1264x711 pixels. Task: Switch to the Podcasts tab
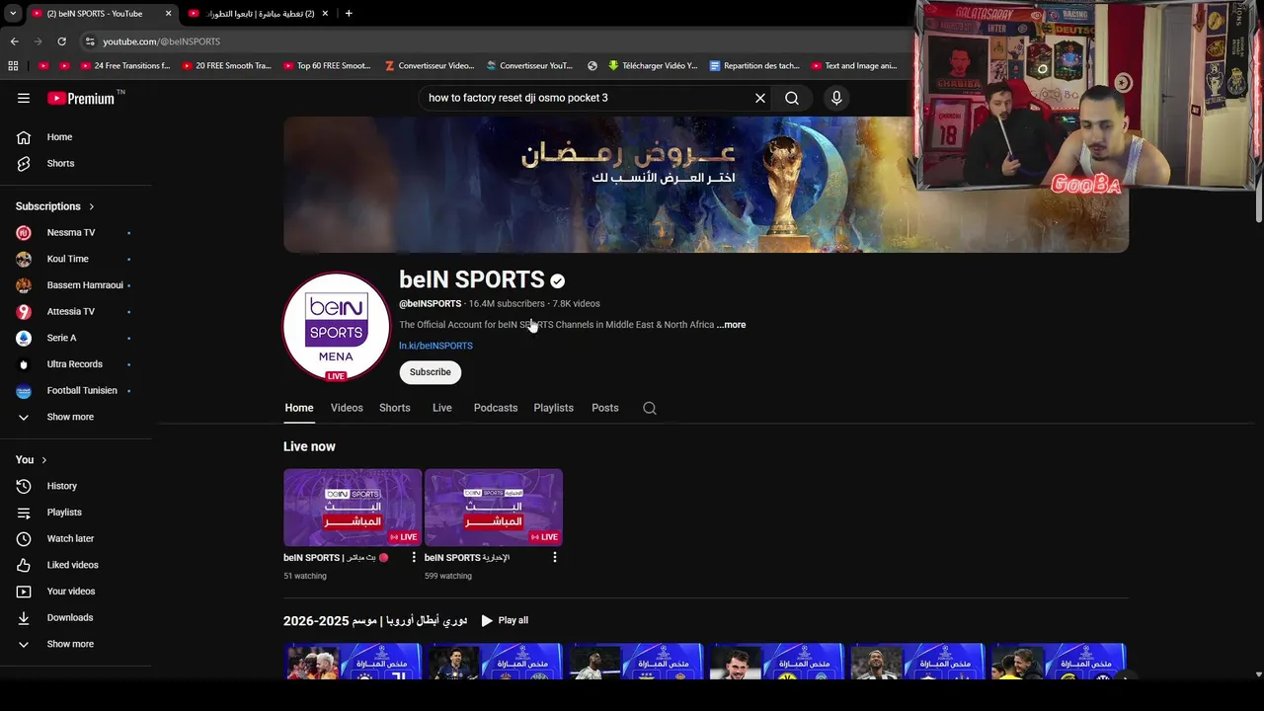click(x=496, y=408)
